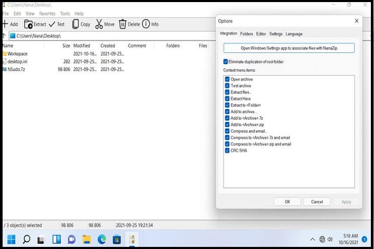Switch to the Folders tab
The height and width of the screenshot is (249, 374).
point(246,34)
